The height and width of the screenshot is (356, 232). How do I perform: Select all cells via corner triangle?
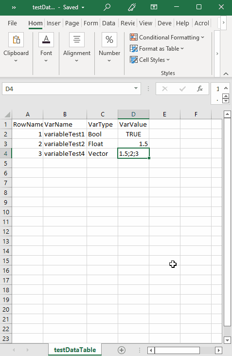click(x=7, y=114)
